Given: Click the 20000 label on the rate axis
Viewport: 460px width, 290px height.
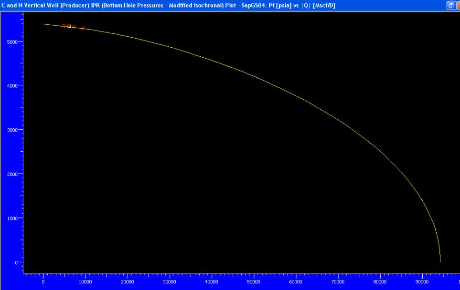Looking at the screenshot, I should [128, 281].
